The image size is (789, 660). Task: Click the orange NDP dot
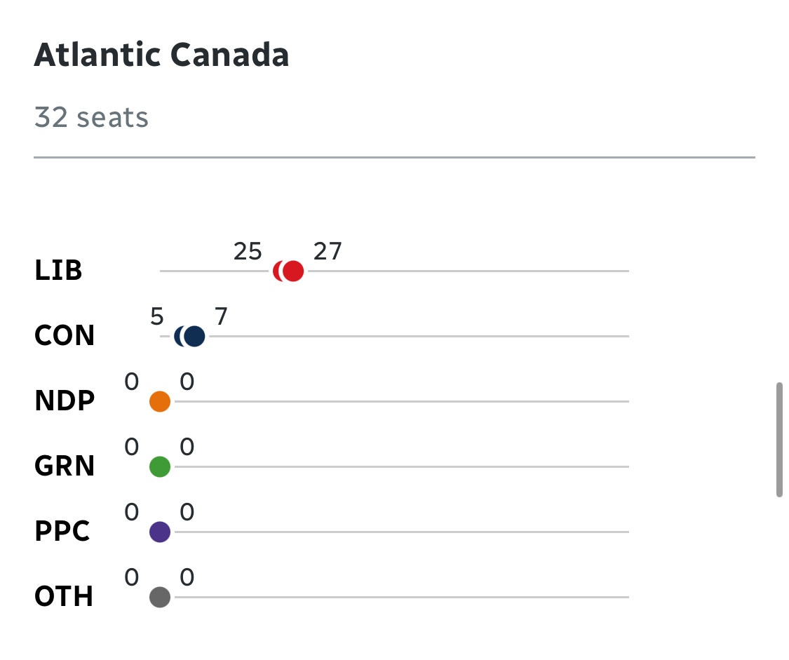(160, 401)
